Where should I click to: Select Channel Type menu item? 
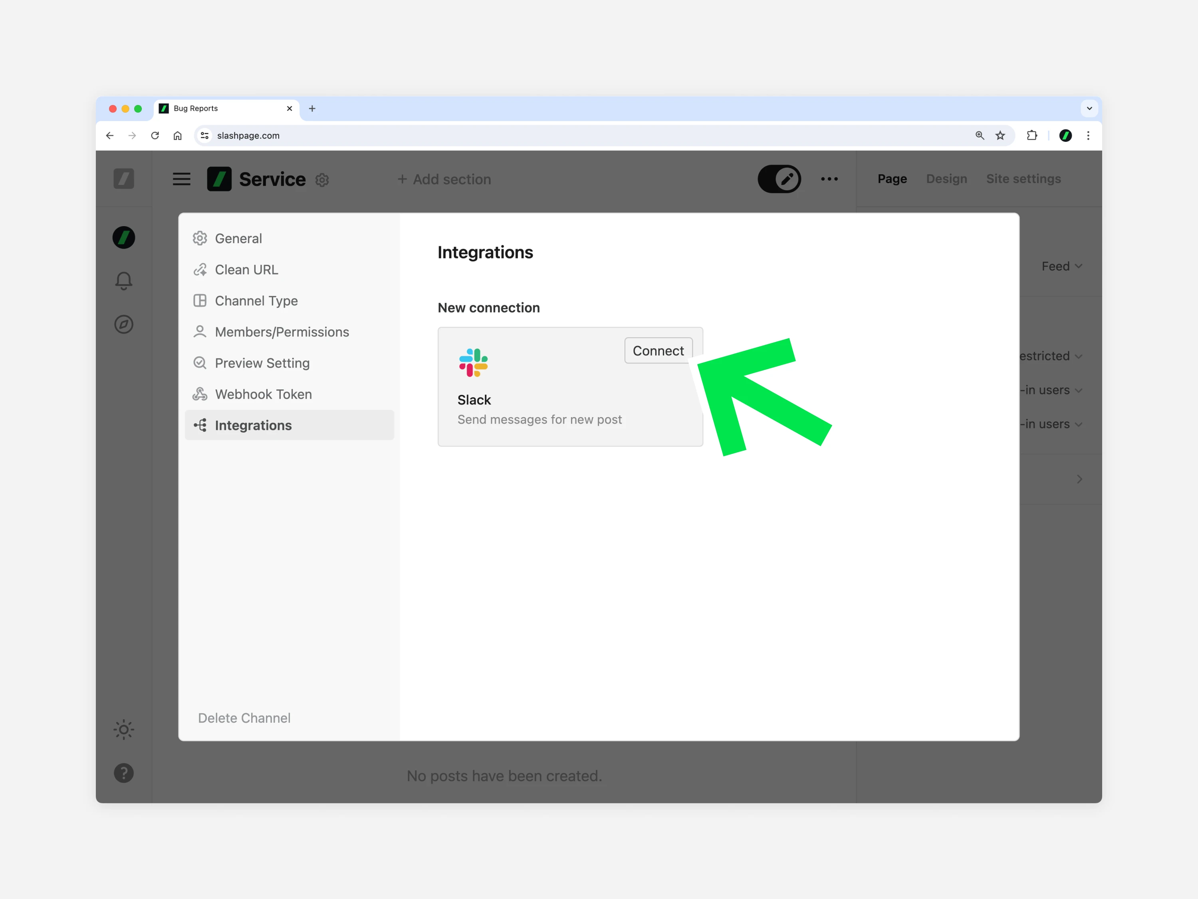coord(289,301)
